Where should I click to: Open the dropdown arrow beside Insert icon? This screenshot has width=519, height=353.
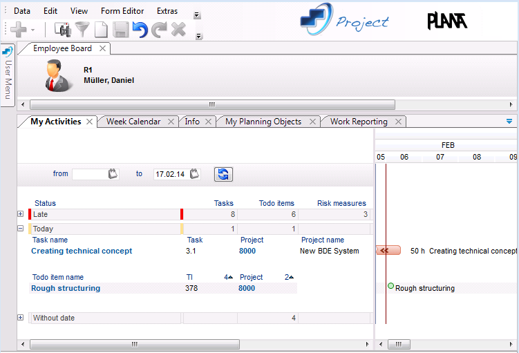(32, 30)
